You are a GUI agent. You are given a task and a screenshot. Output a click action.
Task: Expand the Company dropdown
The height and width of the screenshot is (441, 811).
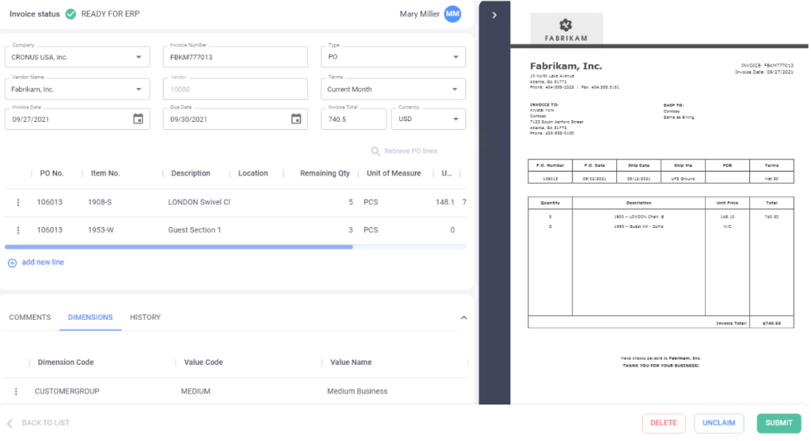(139, 57)
